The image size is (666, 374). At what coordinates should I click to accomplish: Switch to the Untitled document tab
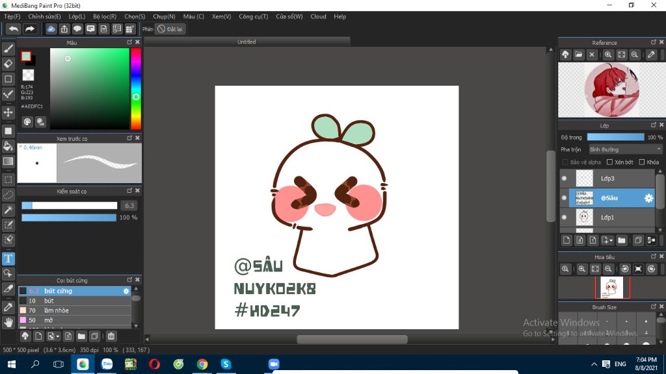[x=246, y=42]
